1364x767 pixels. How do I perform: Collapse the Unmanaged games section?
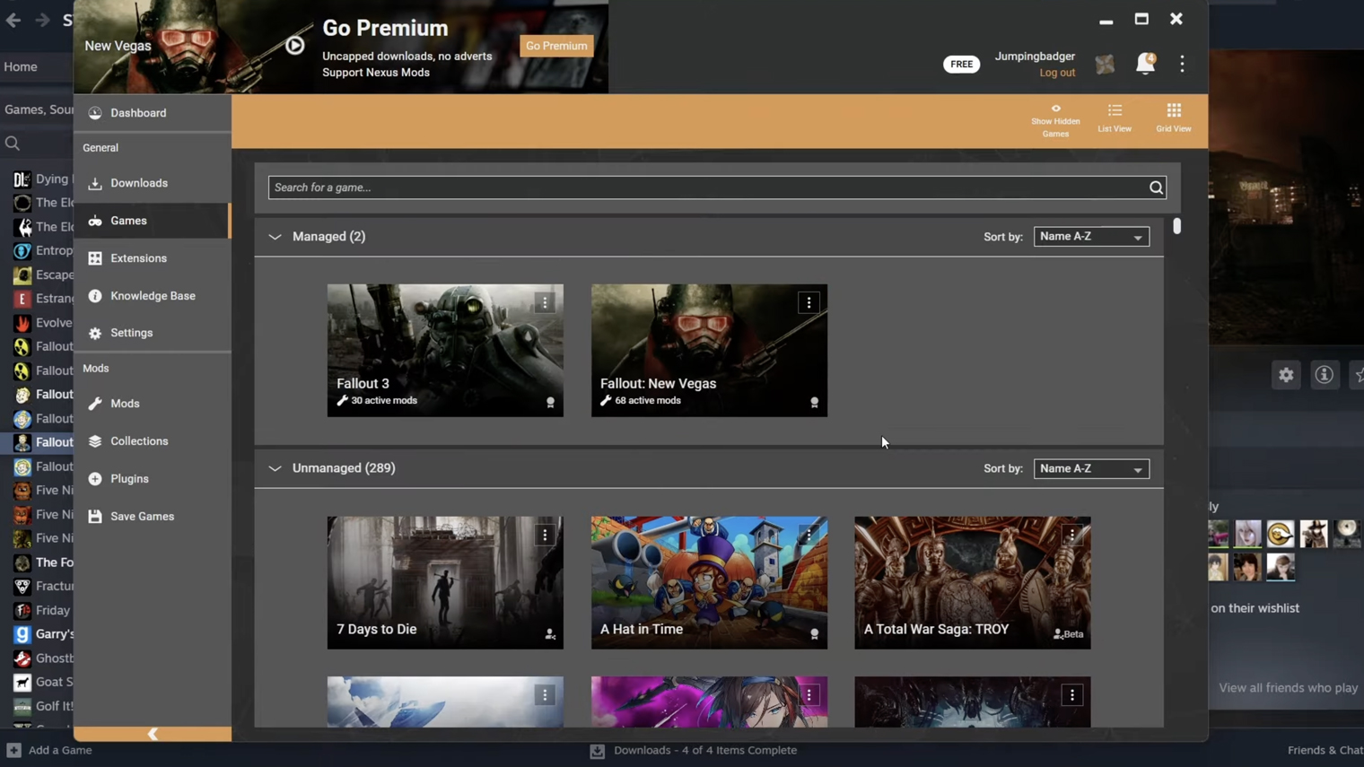click(x=275, y=468)
